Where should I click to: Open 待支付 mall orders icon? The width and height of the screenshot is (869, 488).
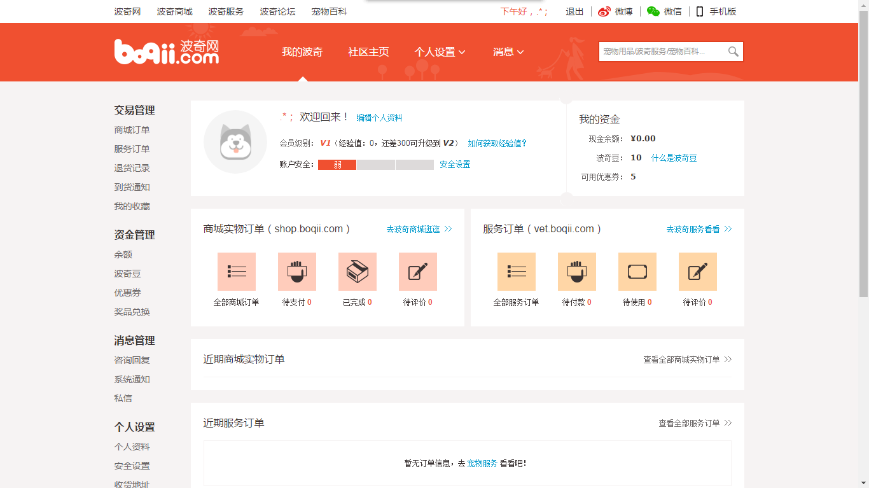[297, 272]
